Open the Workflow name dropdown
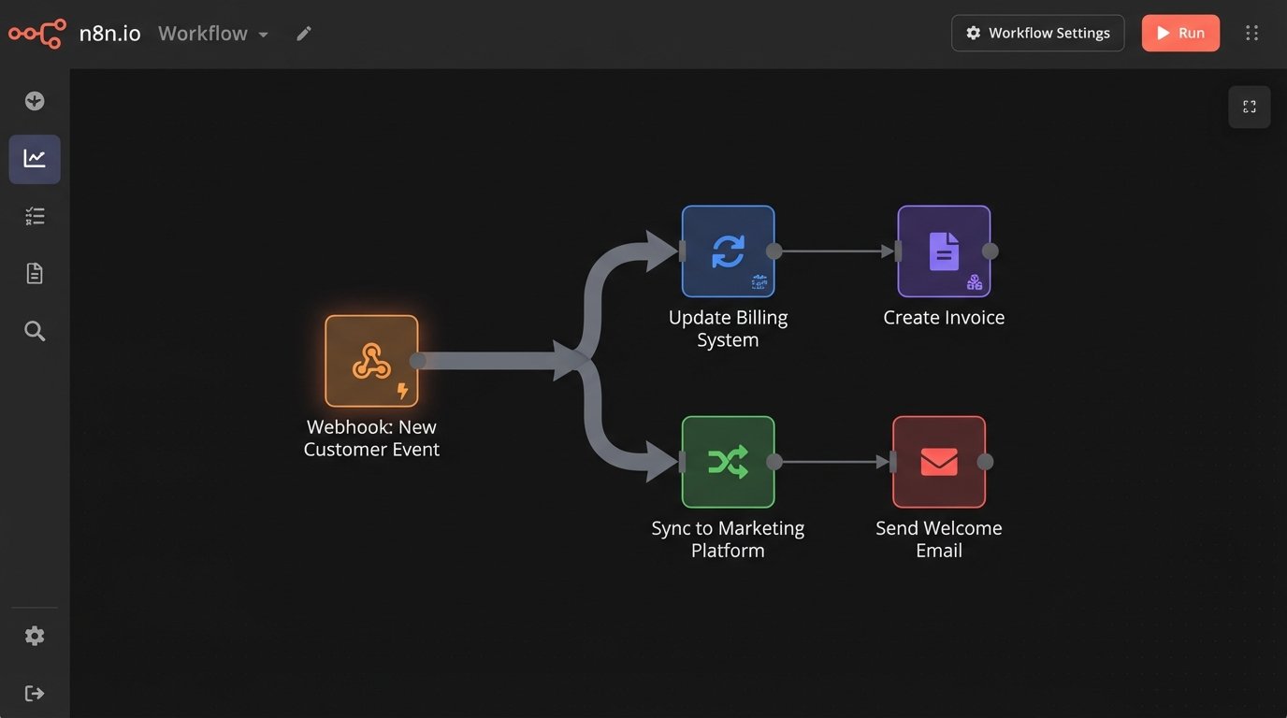The height and width of the screenshot is (718, 1287). pyautogui.click(x=212, y=33)
